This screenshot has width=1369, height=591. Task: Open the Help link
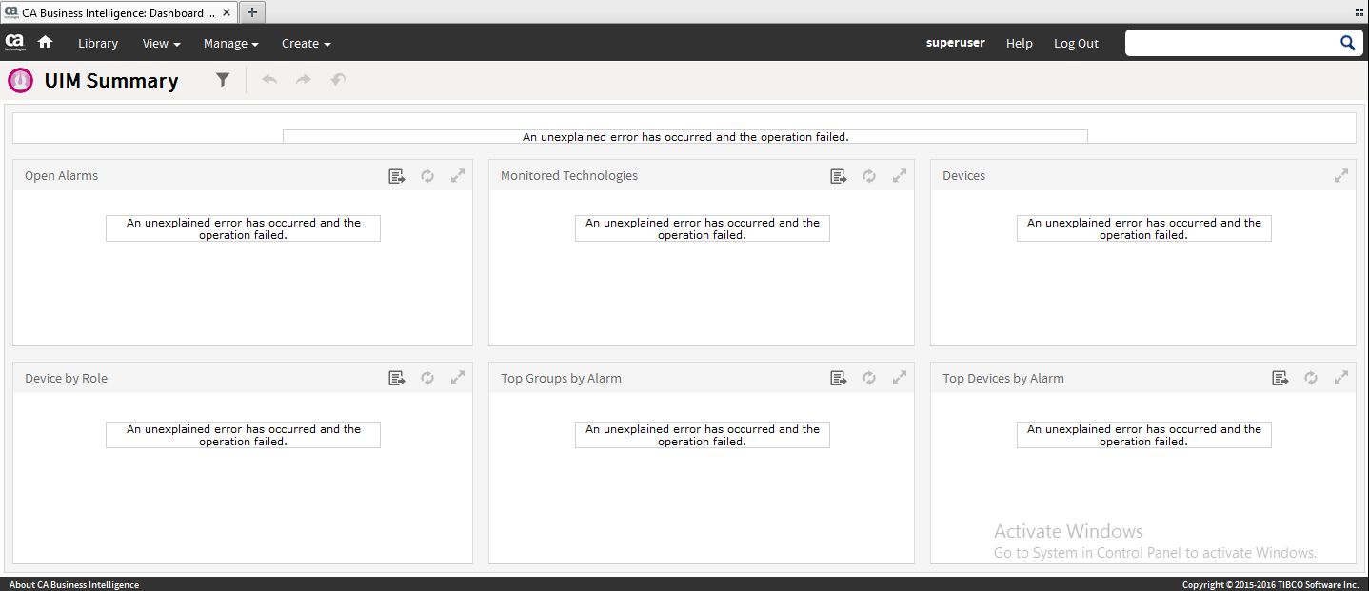click(1020, 43)
